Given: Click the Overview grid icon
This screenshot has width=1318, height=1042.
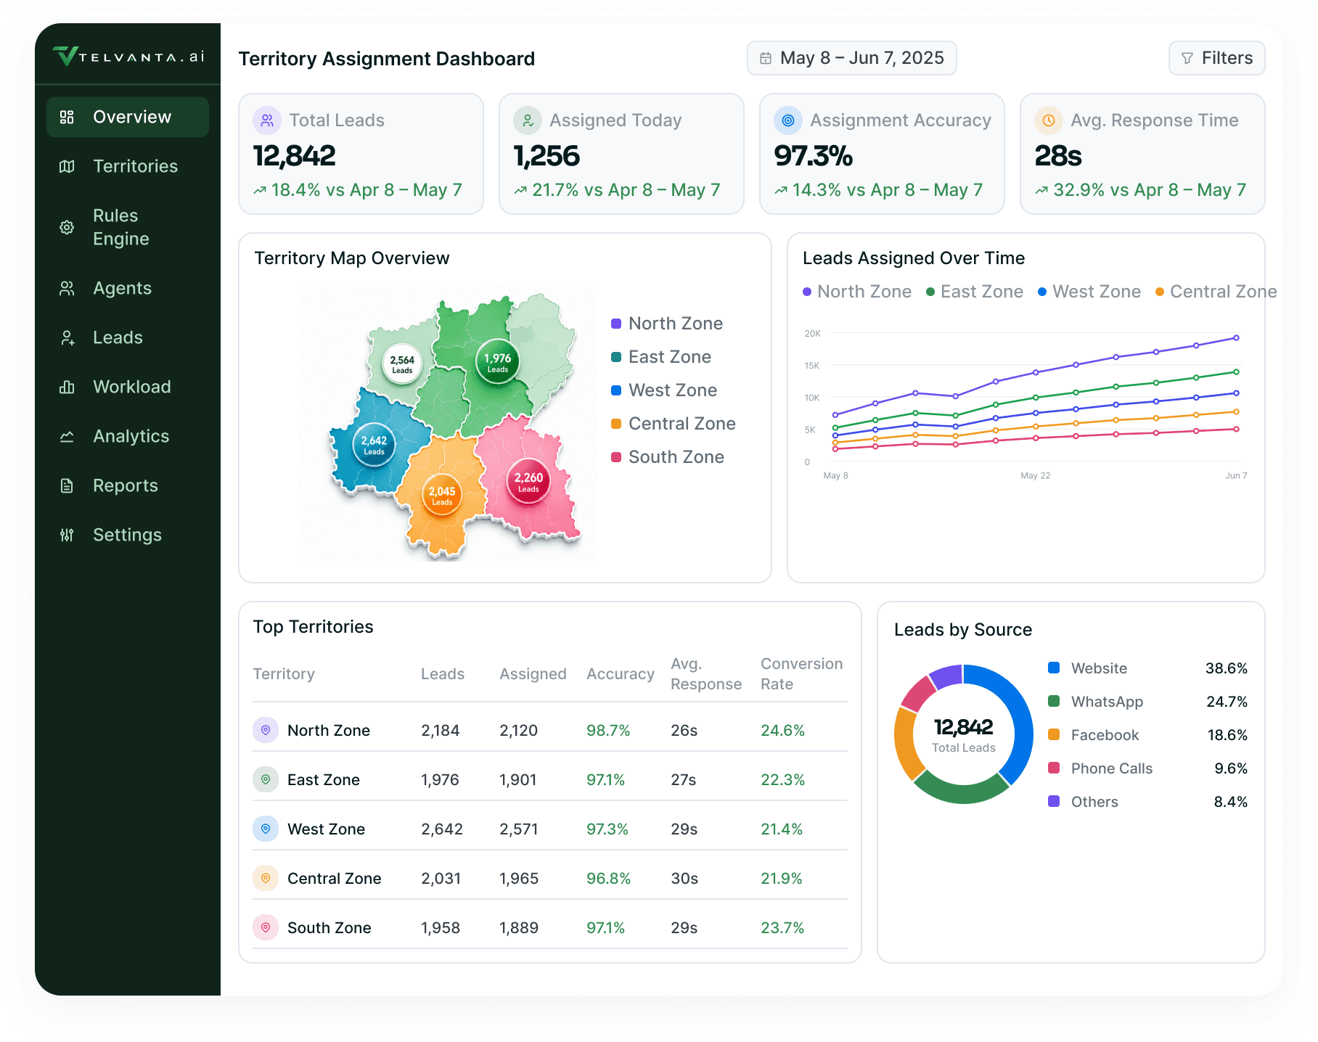Looking at the screenshot, I should pos(67,117).
